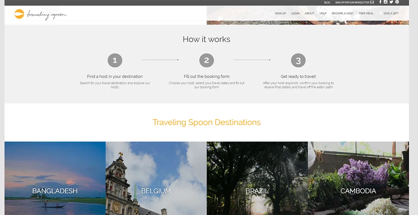The width and height of the screenshot is (418, 215).
Task: Open the About menu item
Action: point(310,13)
